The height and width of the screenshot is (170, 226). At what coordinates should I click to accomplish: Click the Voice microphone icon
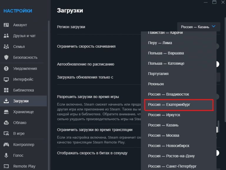coord(6,156)
